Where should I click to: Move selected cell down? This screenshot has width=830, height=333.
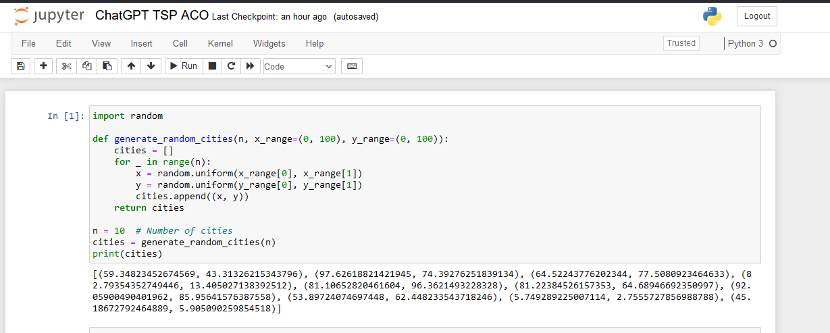click(151, 66)
